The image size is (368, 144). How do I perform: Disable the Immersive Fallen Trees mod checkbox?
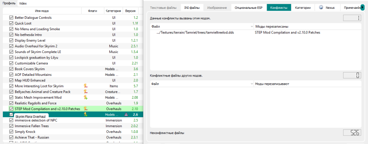[11, 126]
